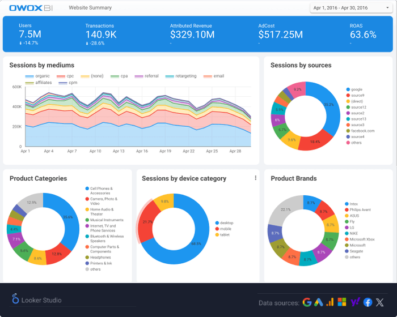Click the Attributed Revenue $329.10M value
Image resolution: width=397 pixels, height=317 pixels.
click(192, 35)
